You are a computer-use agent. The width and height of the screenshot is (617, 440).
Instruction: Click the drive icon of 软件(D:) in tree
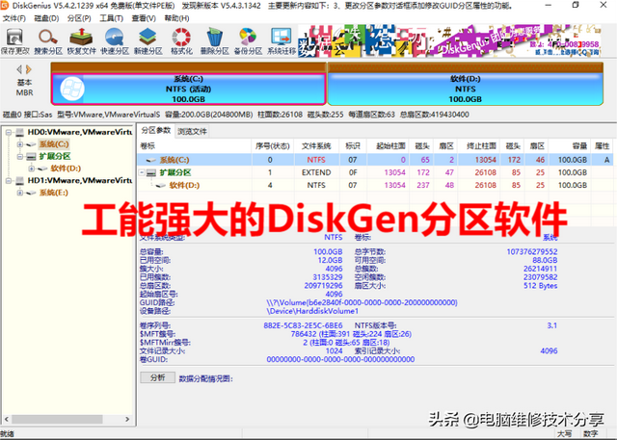(x=42, y=168)
